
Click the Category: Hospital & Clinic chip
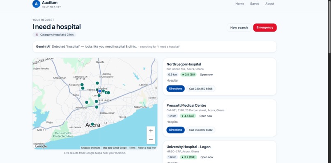54,34
